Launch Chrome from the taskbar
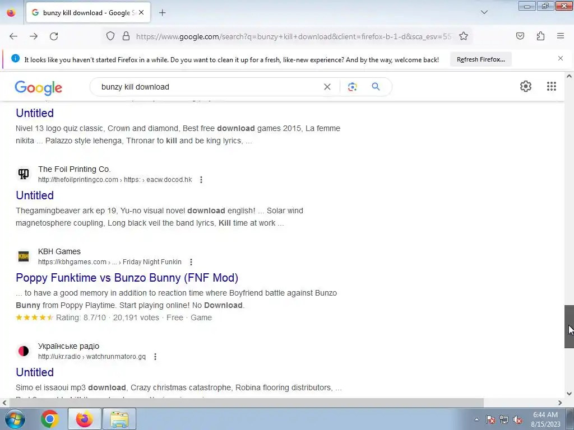The width and height of the screenshot is (574, 430). pyautogui.click(x=50, y=419)
